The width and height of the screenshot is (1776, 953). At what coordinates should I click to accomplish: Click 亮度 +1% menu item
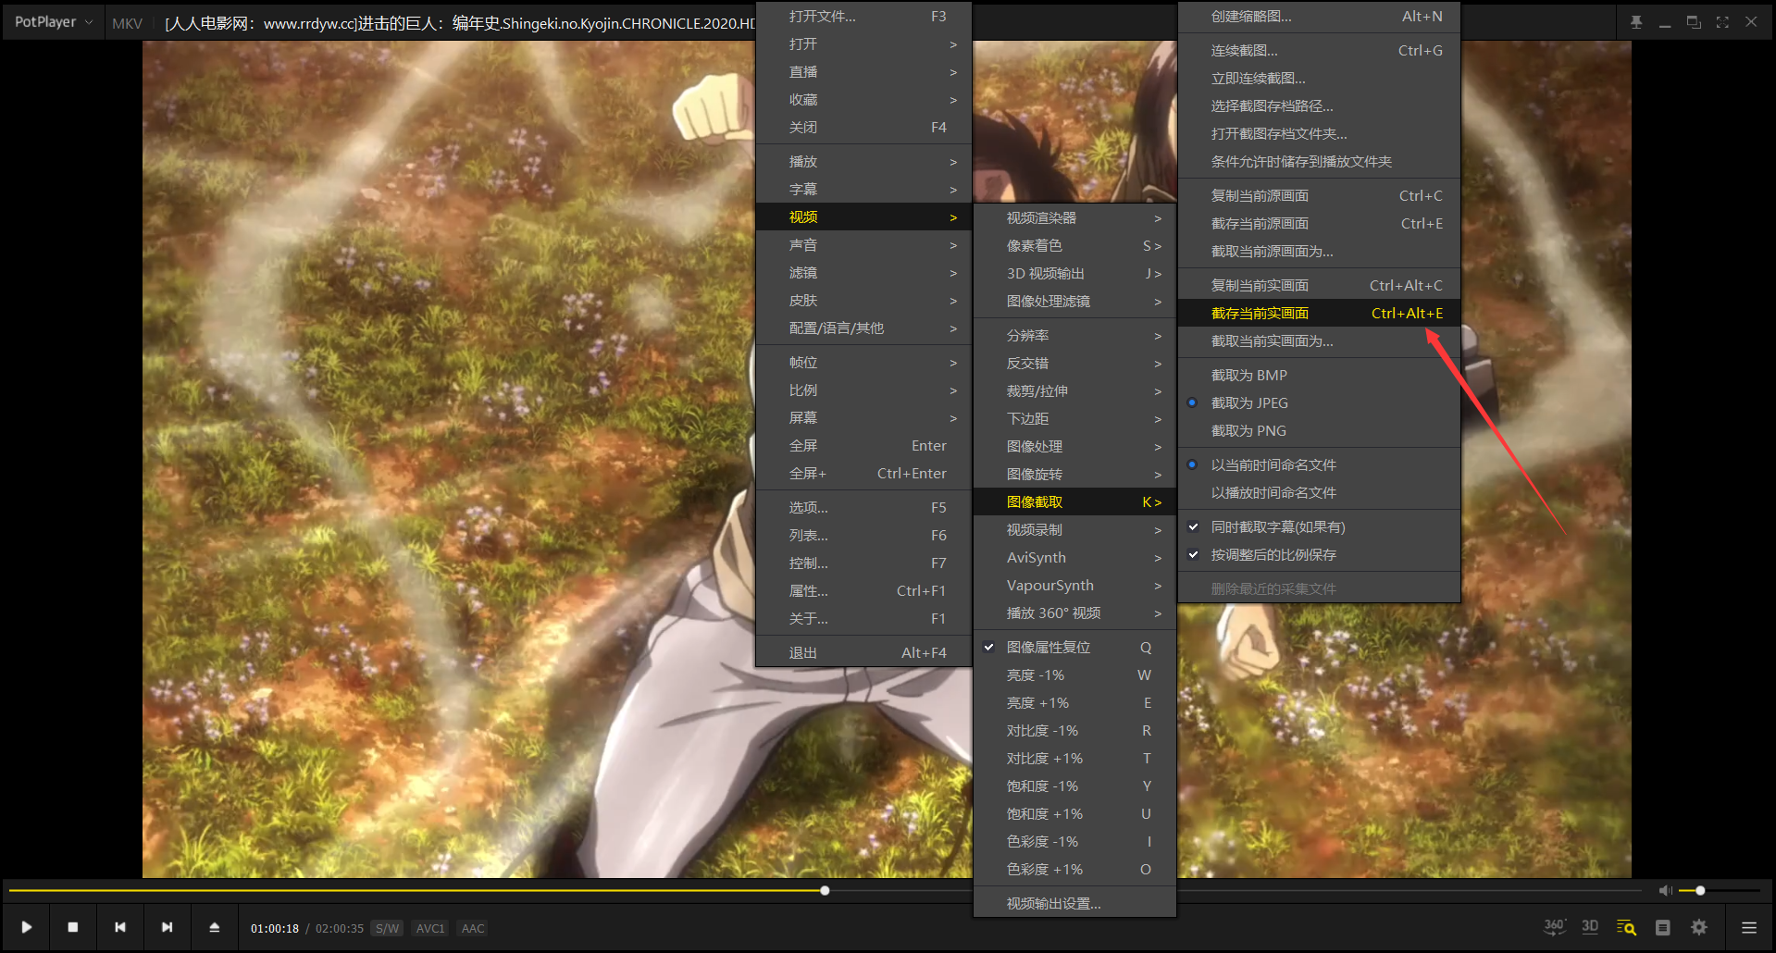pyautogui.click(x=1074, y=702)
